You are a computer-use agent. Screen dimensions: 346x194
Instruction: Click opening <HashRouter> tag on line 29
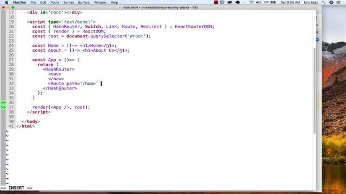point(59,70)
